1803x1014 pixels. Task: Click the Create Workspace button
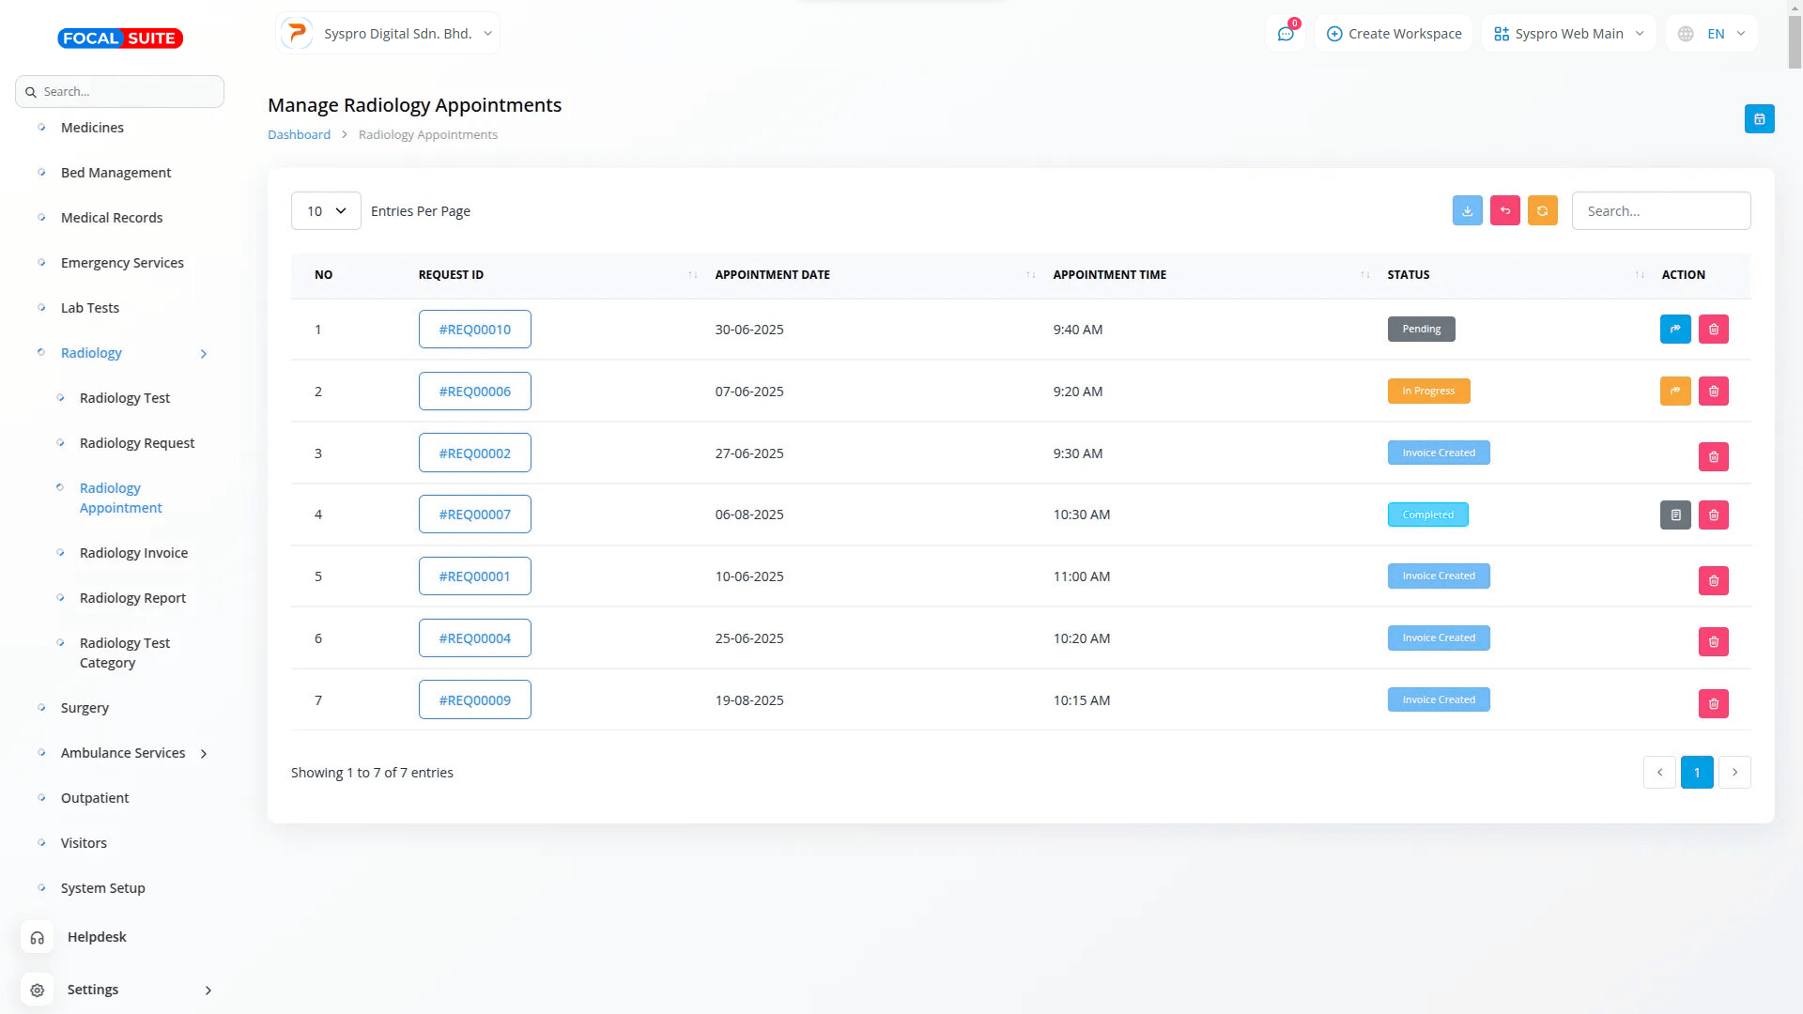[x=1394, y=34]
